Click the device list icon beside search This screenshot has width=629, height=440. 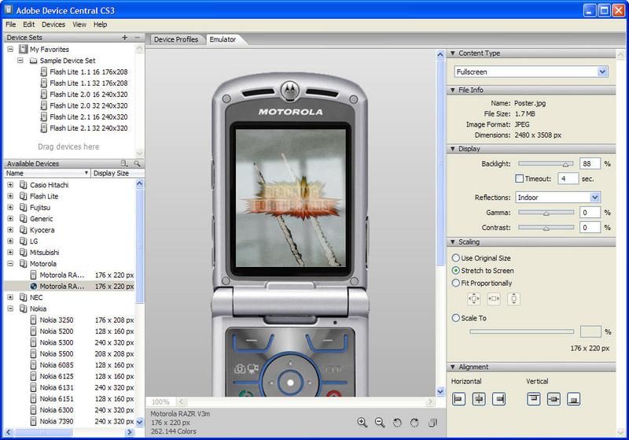[x=124, y=164]
